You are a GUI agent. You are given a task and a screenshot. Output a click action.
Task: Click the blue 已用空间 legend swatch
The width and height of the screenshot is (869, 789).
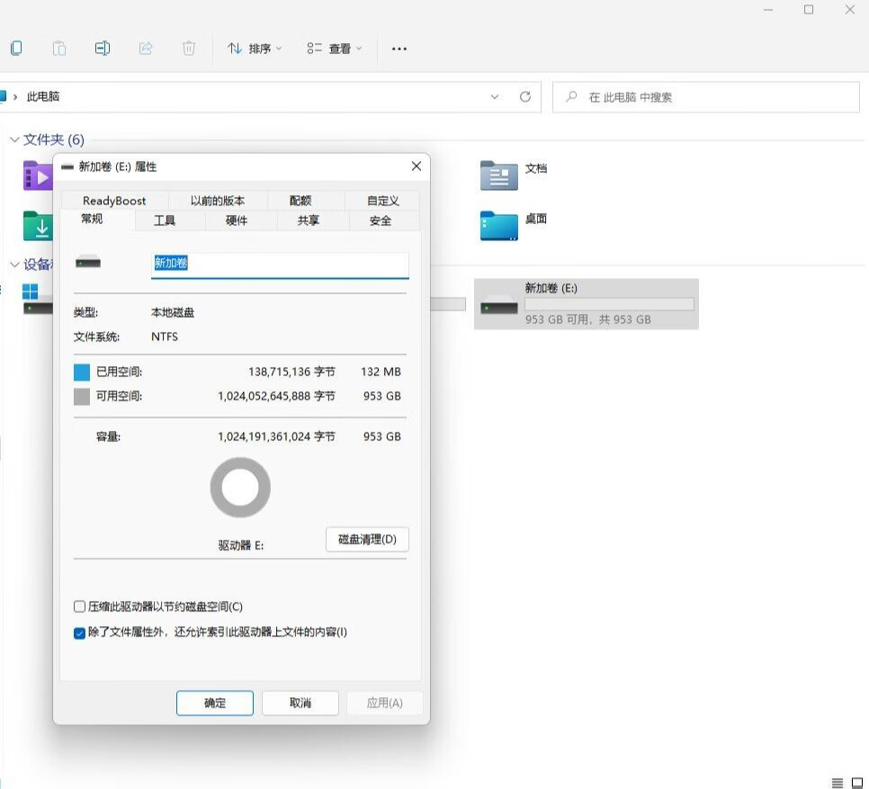point(81,371)
